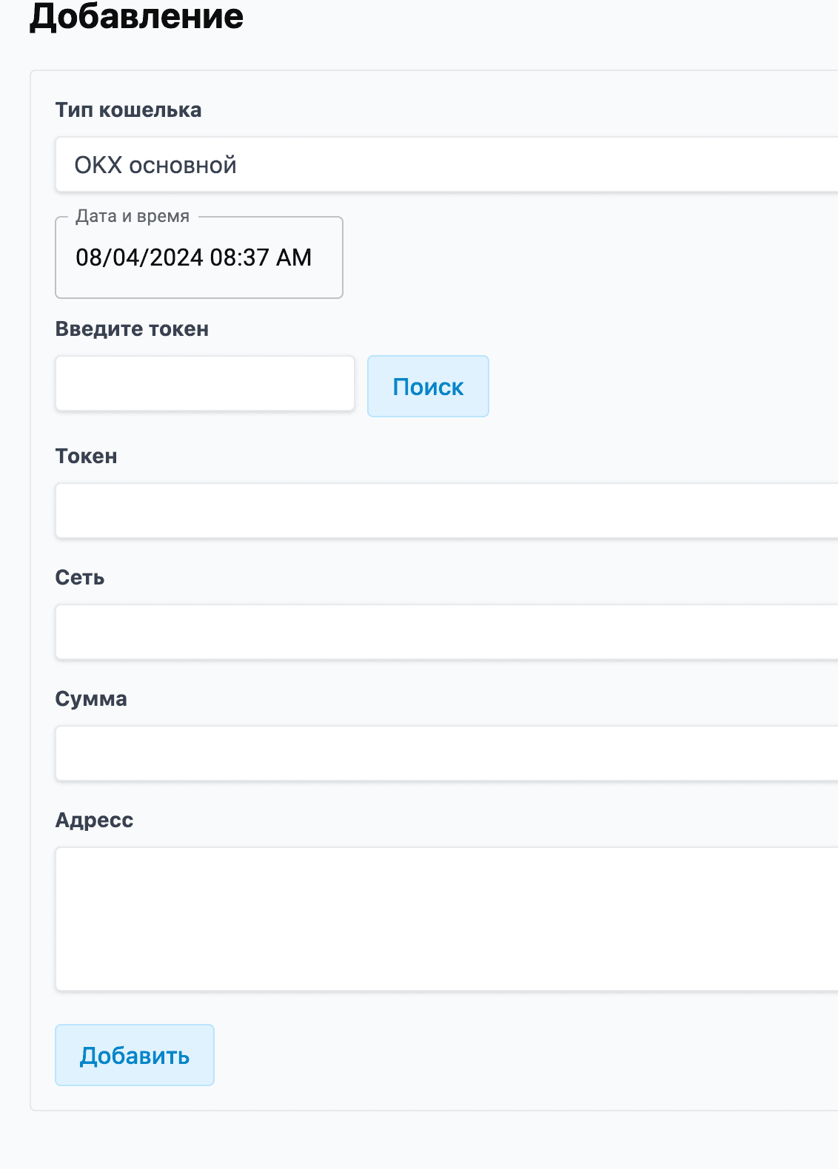
Task: Click the 'Добавление' page heading
Action: (x=136, y=16)
